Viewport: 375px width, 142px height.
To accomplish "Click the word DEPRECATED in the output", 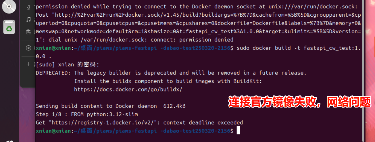I will pyautogui.click(x=53, y=73).
